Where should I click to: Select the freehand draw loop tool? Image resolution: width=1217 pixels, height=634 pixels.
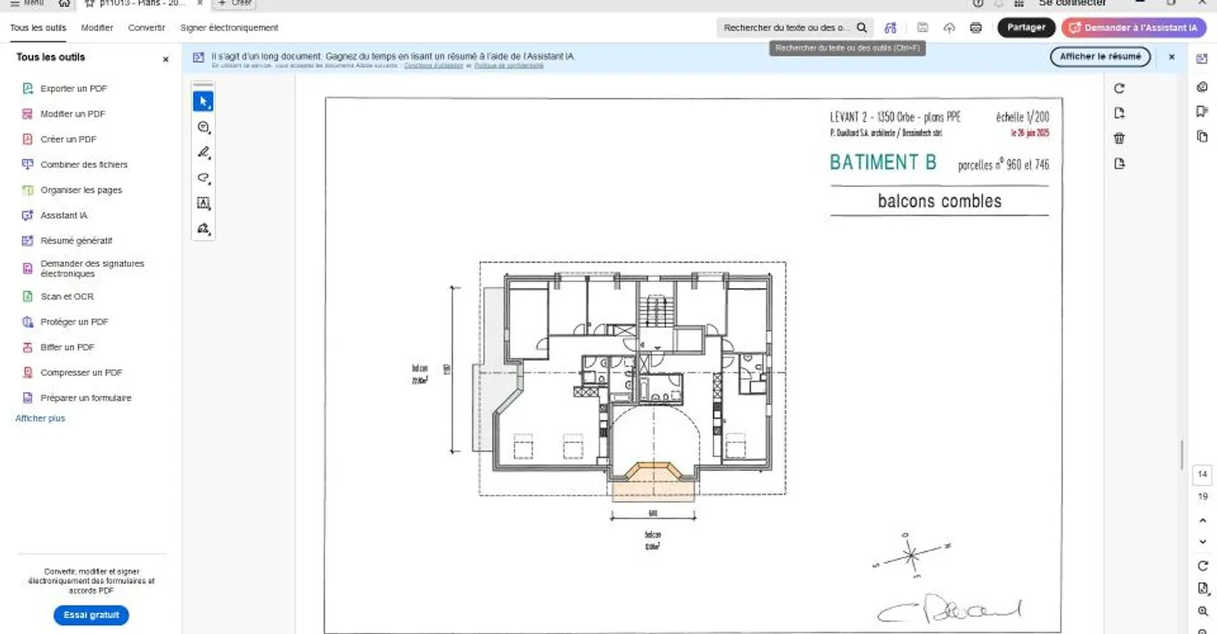coord(203,178)
